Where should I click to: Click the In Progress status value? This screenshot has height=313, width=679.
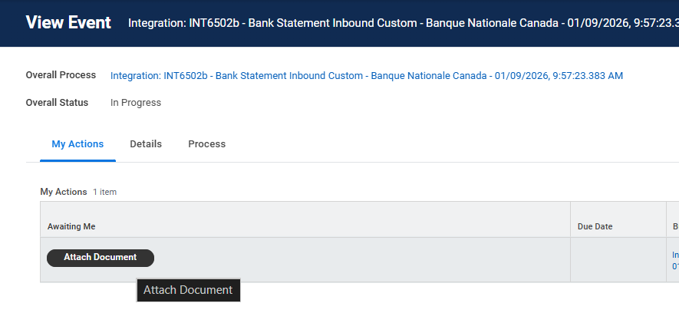(x=136, y=103)
